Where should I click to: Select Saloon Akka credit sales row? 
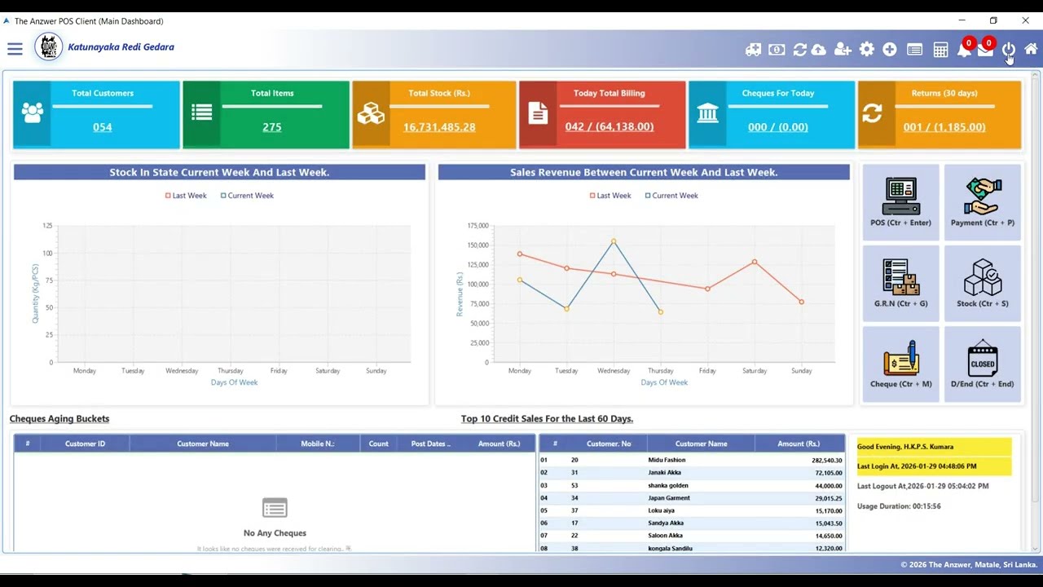(x=692, y=536)
